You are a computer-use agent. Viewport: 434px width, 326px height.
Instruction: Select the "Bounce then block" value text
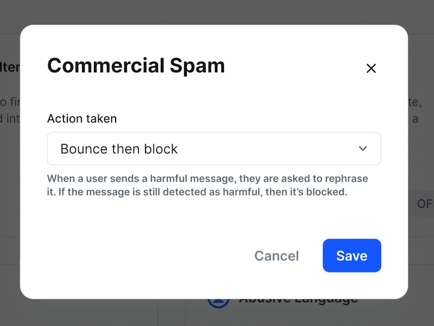(x=119, y=149)
